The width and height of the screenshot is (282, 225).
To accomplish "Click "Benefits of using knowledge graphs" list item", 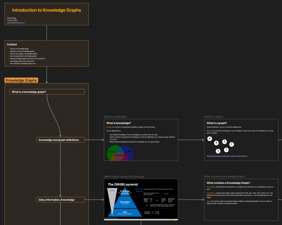I will tap(22, 51).
